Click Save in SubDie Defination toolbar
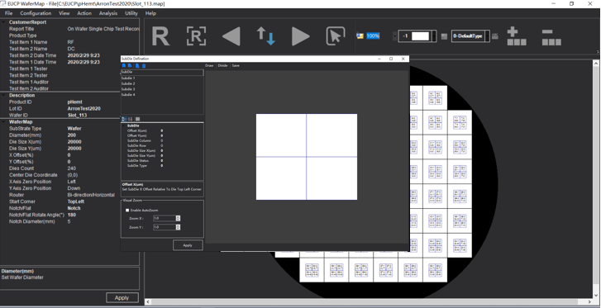The height and width of the screenshot is (308, 601). pyautogui.click(x=236, y=65)
